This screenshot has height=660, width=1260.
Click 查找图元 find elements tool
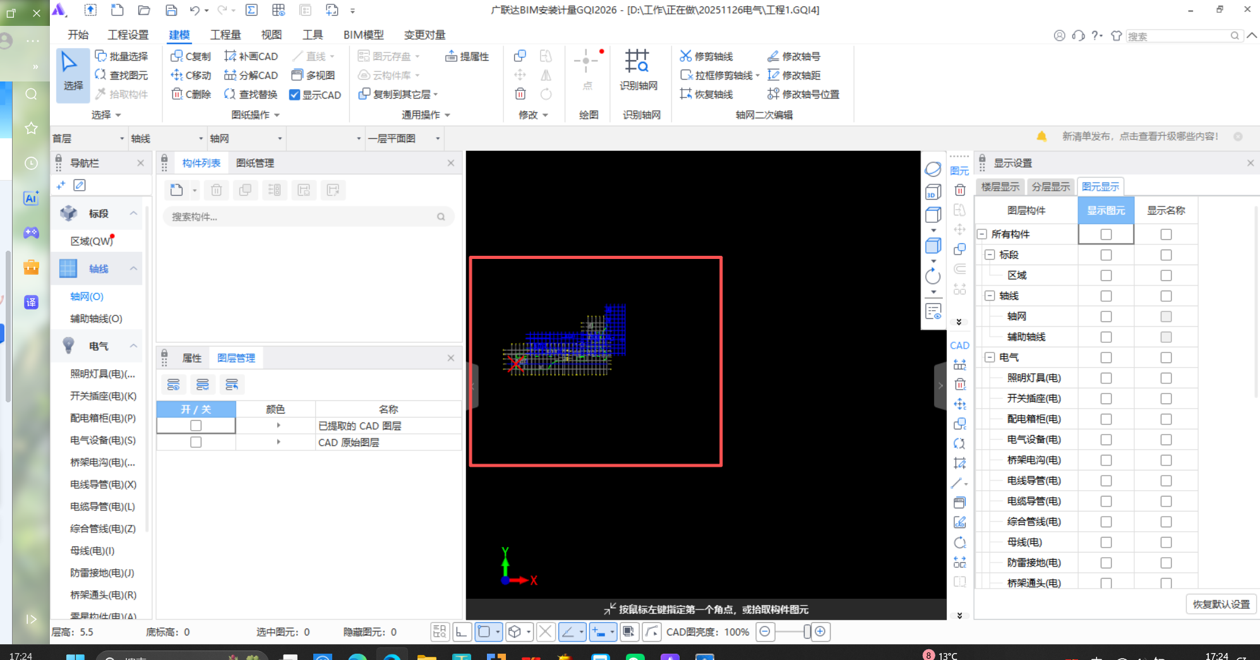[x=122, y=75]
